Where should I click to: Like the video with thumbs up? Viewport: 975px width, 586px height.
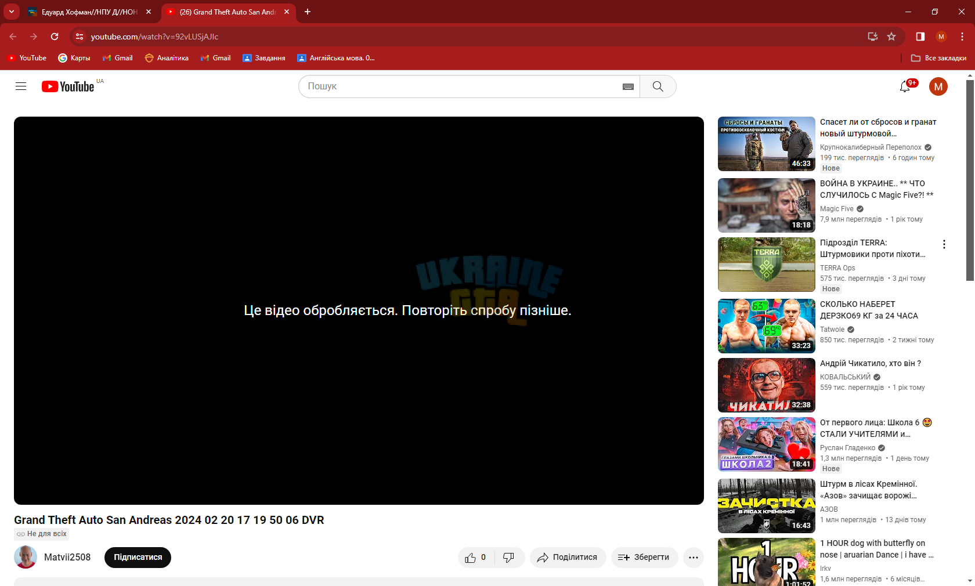click(x=476, y=558)
